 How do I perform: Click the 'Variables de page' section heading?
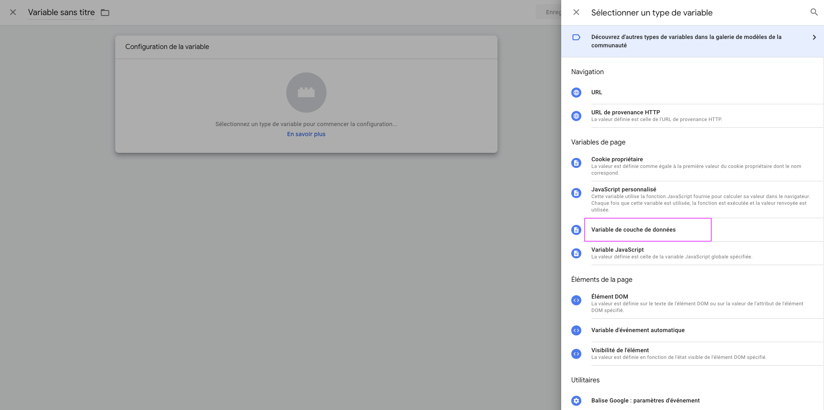tap(598, 142)
